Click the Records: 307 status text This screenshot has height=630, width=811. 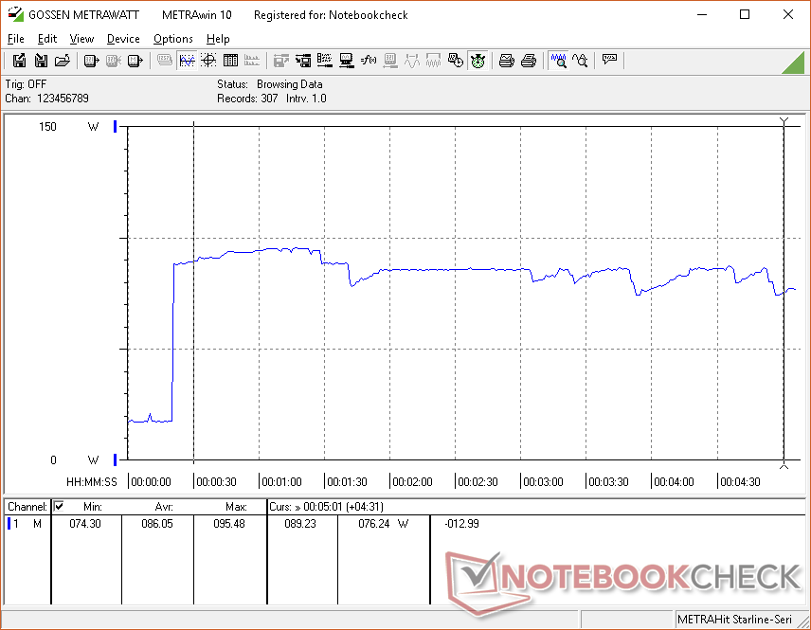(x=247, y=99)
